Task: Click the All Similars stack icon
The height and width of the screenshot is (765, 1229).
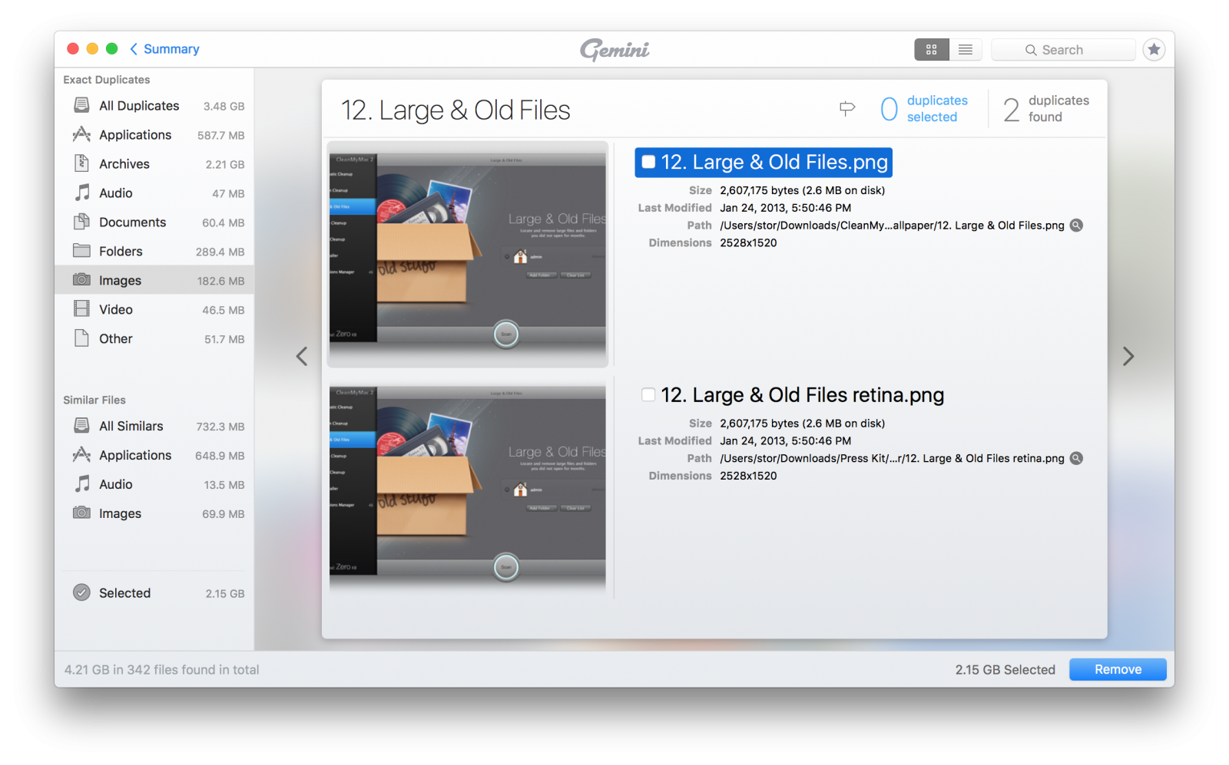Action: pos(81,426)
